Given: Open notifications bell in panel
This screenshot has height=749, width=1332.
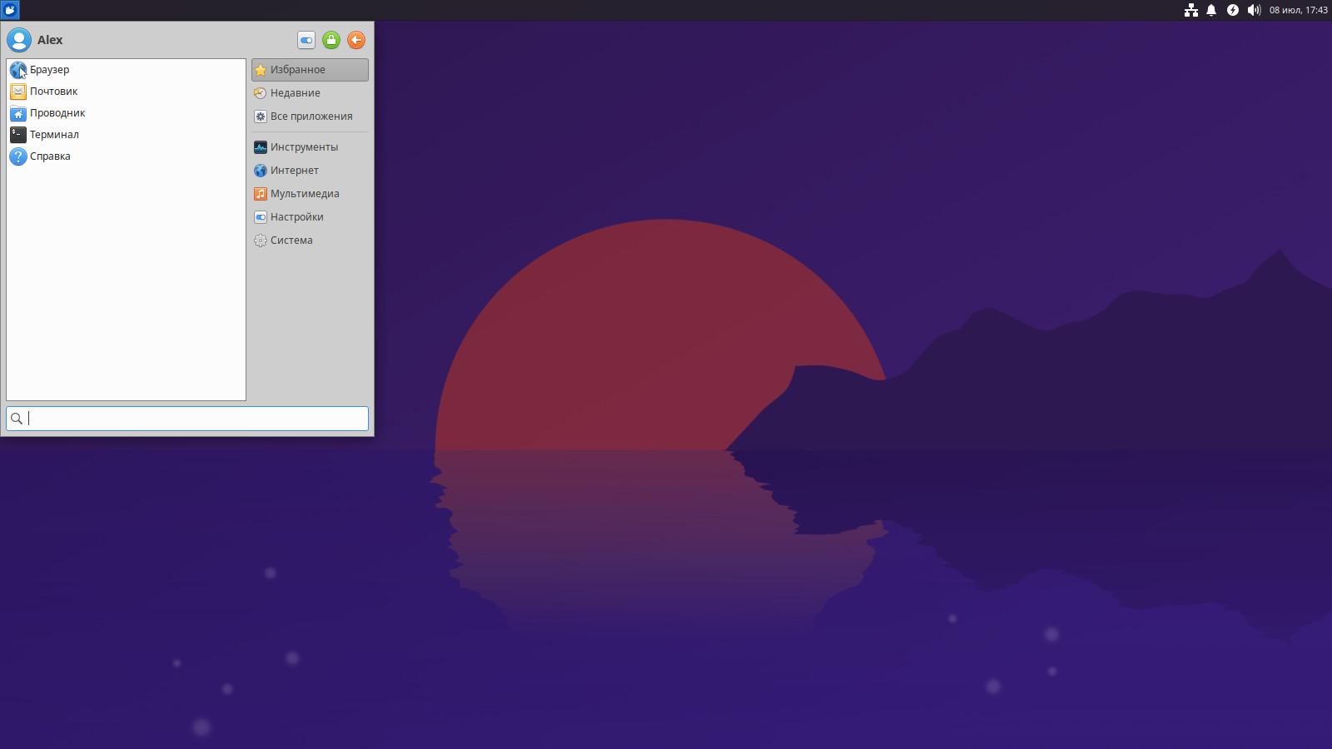Looking at the screenshot, I should tap(1211, 10).
